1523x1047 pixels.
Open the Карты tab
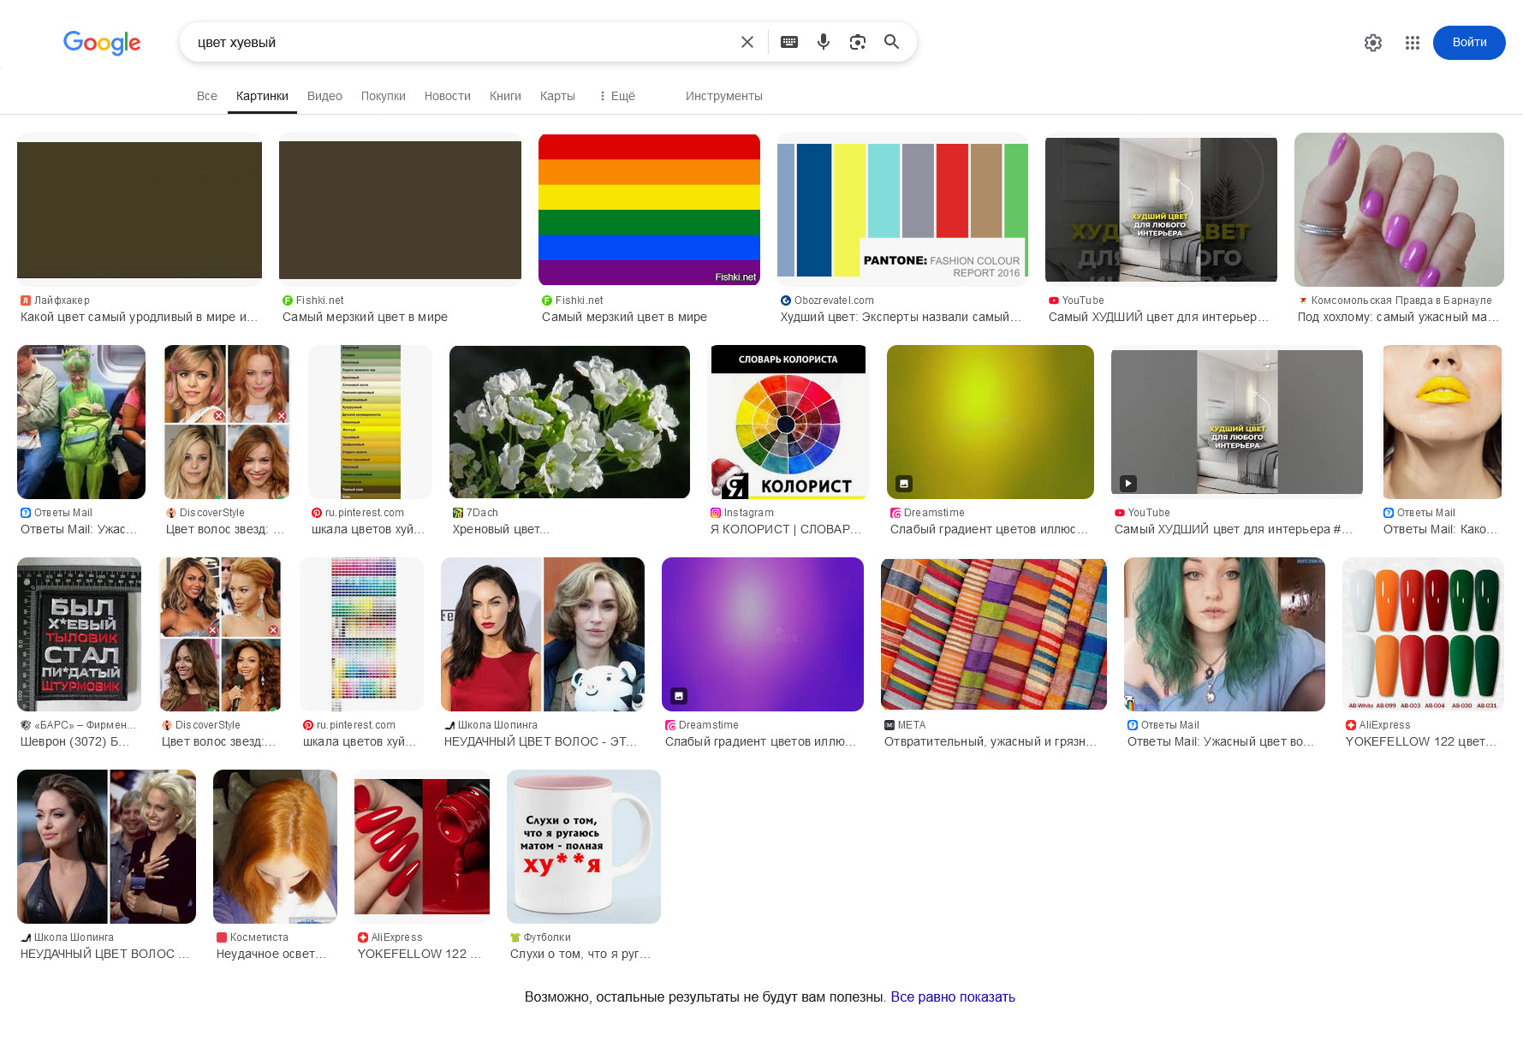coord(557,96)
